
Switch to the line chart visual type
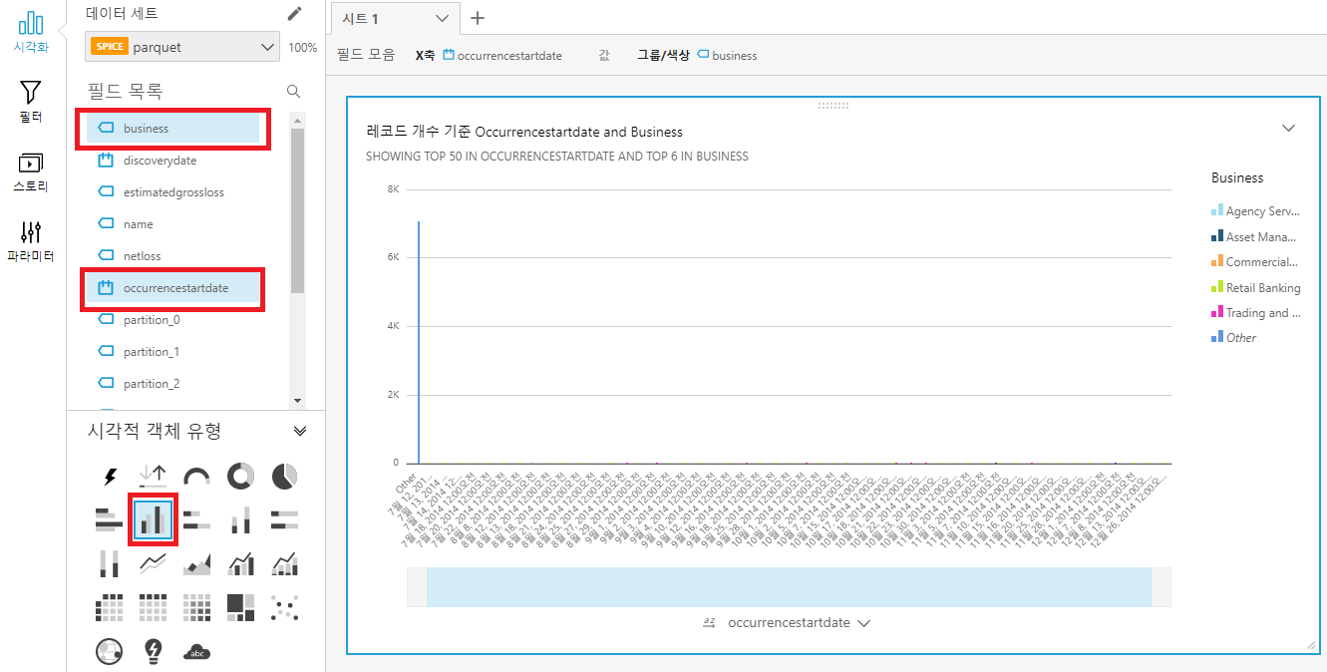pos(153,563)
